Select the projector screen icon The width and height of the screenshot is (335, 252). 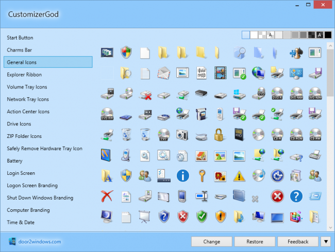[x=145, y=217]
